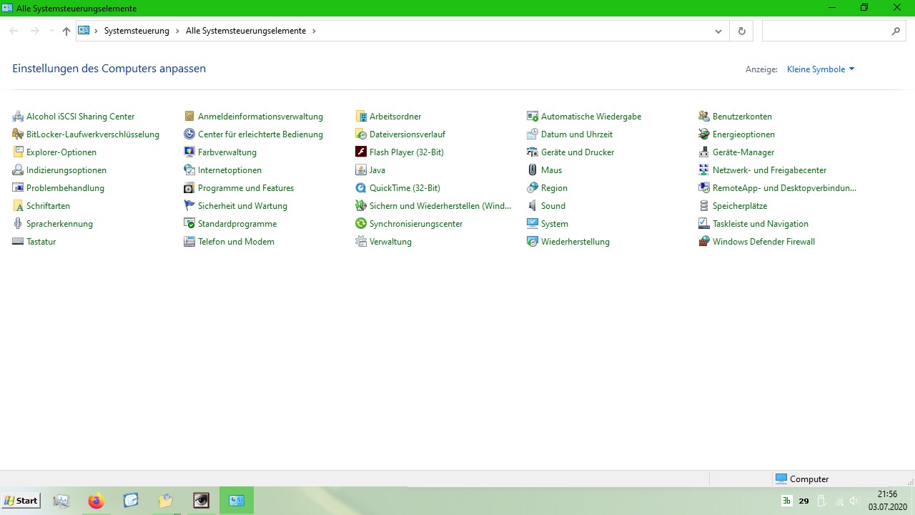Viewport: 915px width, 515px height.
Task: Click the clock showing 21:56
Action: coord(888,494)
